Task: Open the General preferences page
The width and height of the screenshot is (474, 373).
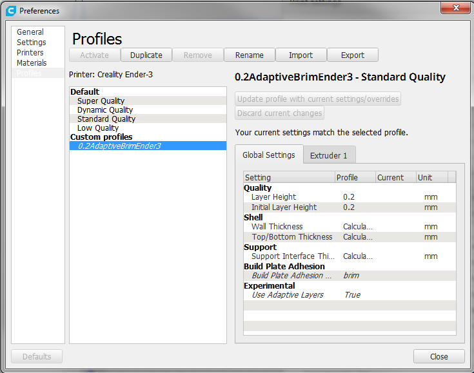Action: [30, 32]
